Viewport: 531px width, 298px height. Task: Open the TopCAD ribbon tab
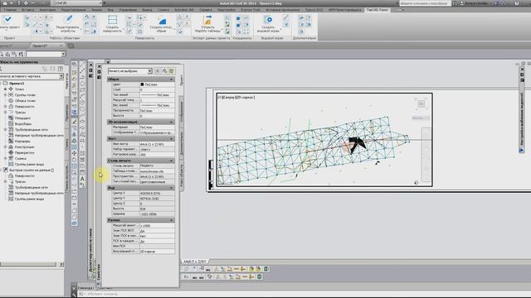tap(377, 10)
